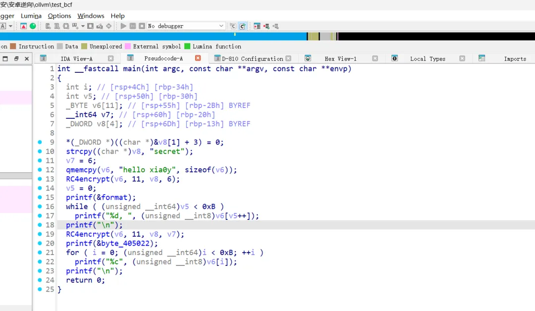The height and width of the screenshot is (311, 535).
Task: Pause the process with the pause button
Action: tap(133, 26)
